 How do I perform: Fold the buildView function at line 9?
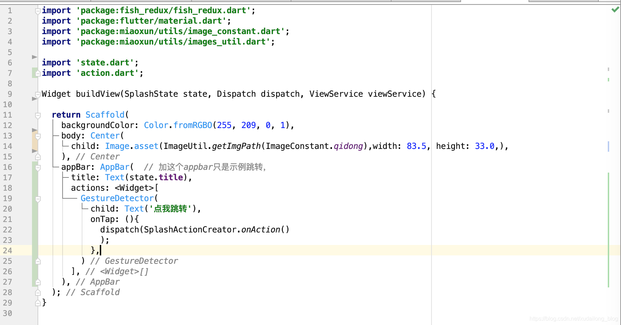tap(38, 94)
